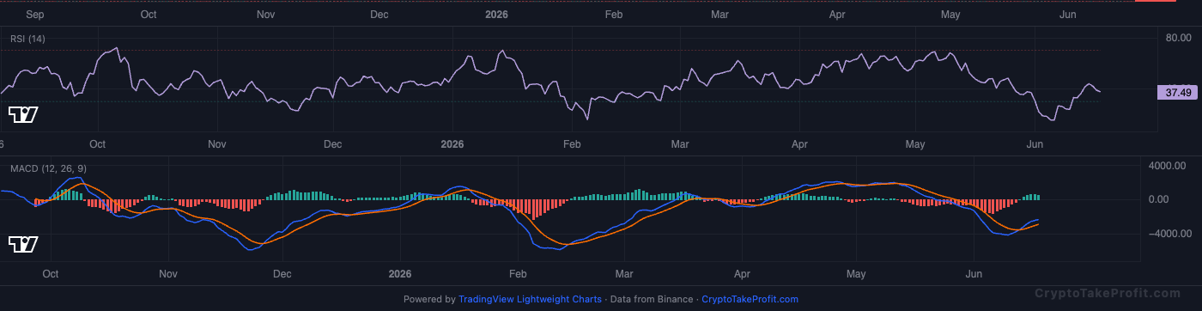Open the CryptoTakeProfit.com footer link
The height and width of the screenshot is (311, 1202).
tap(750, 300)
